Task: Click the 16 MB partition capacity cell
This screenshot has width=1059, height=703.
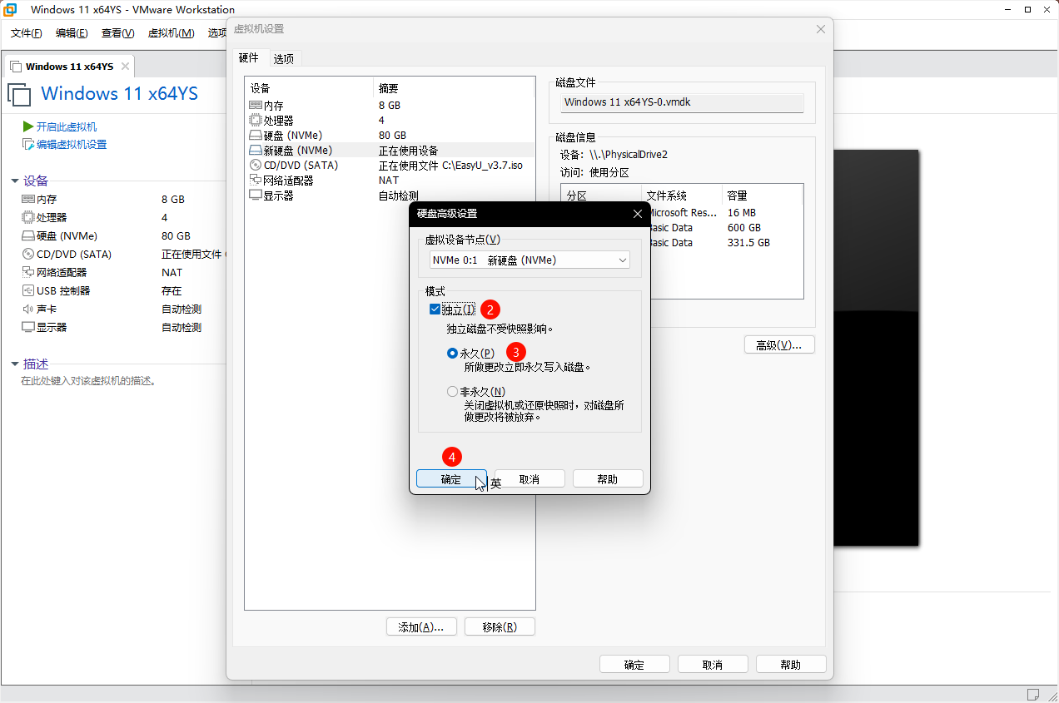Action: pos(742,213)
